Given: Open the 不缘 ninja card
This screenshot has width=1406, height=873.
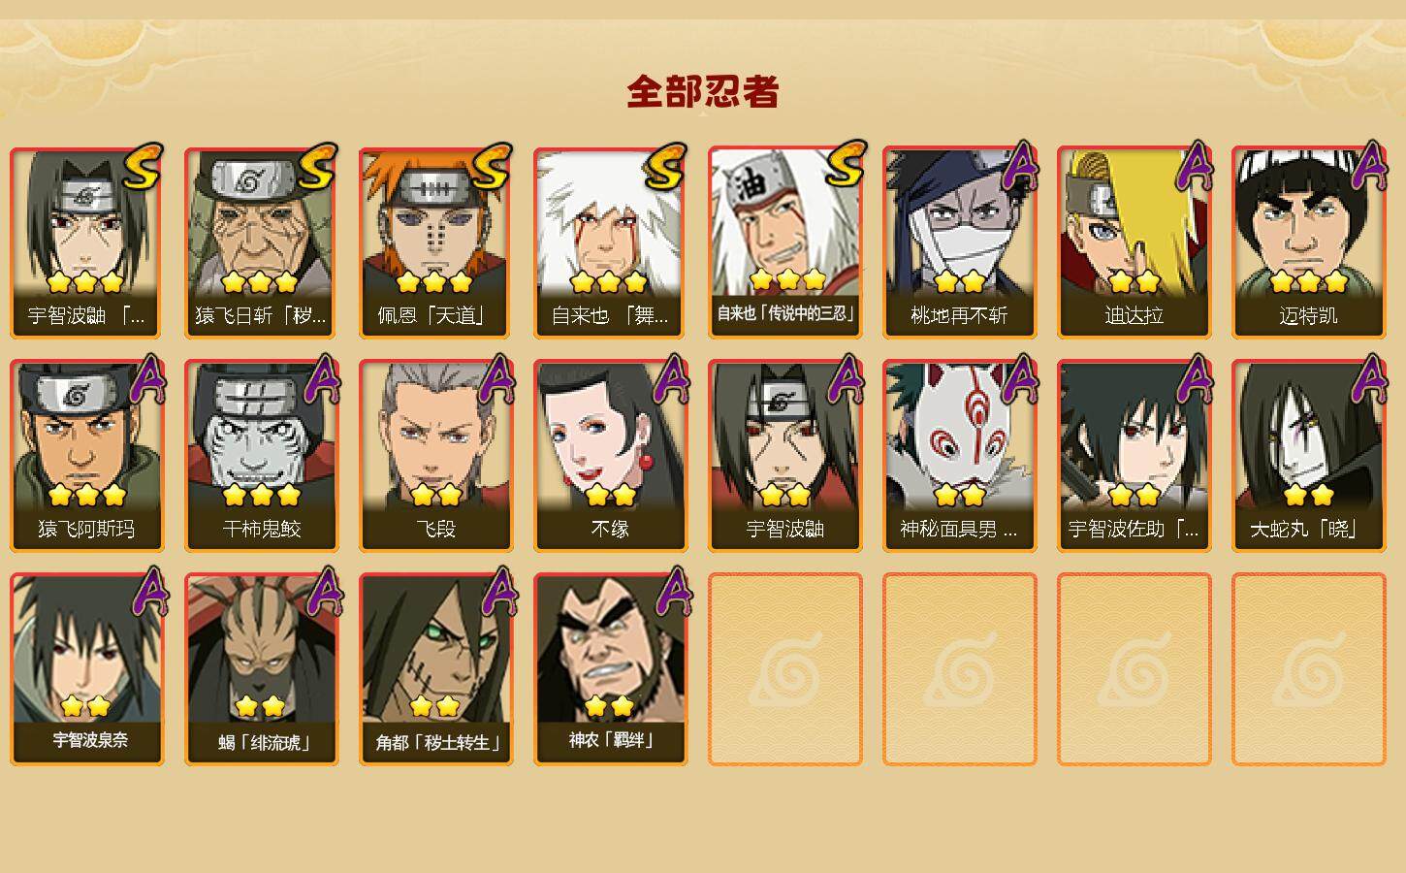Looking at the screenshot, I should pos(610,456).
